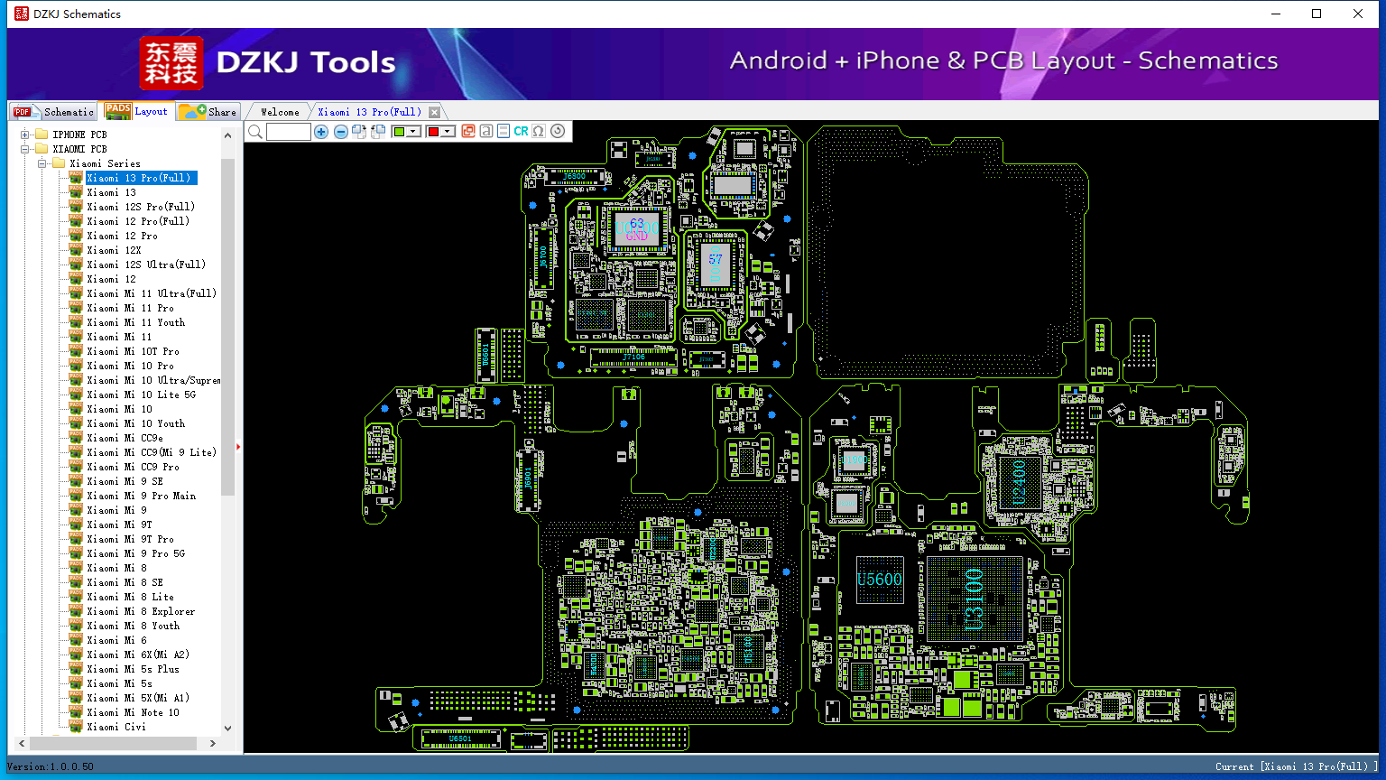This screenshot has height=780, width=1386.
Task: Click the circular reset arrow icon
Action: (558, 132)
